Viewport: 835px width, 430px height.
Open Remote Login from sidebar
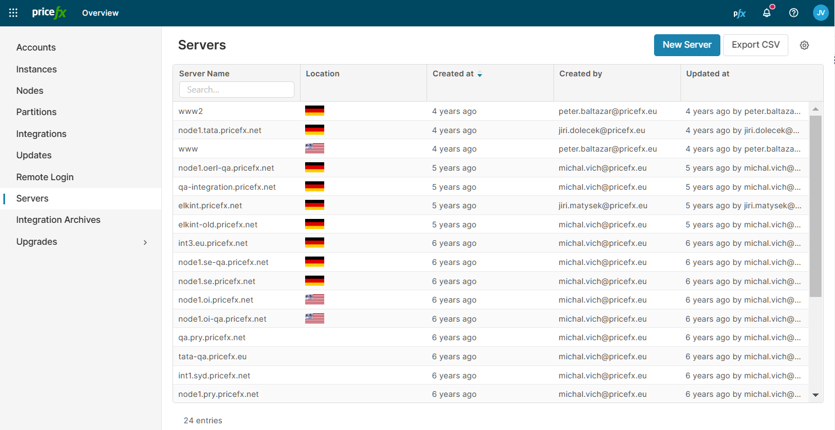point(45,177)
